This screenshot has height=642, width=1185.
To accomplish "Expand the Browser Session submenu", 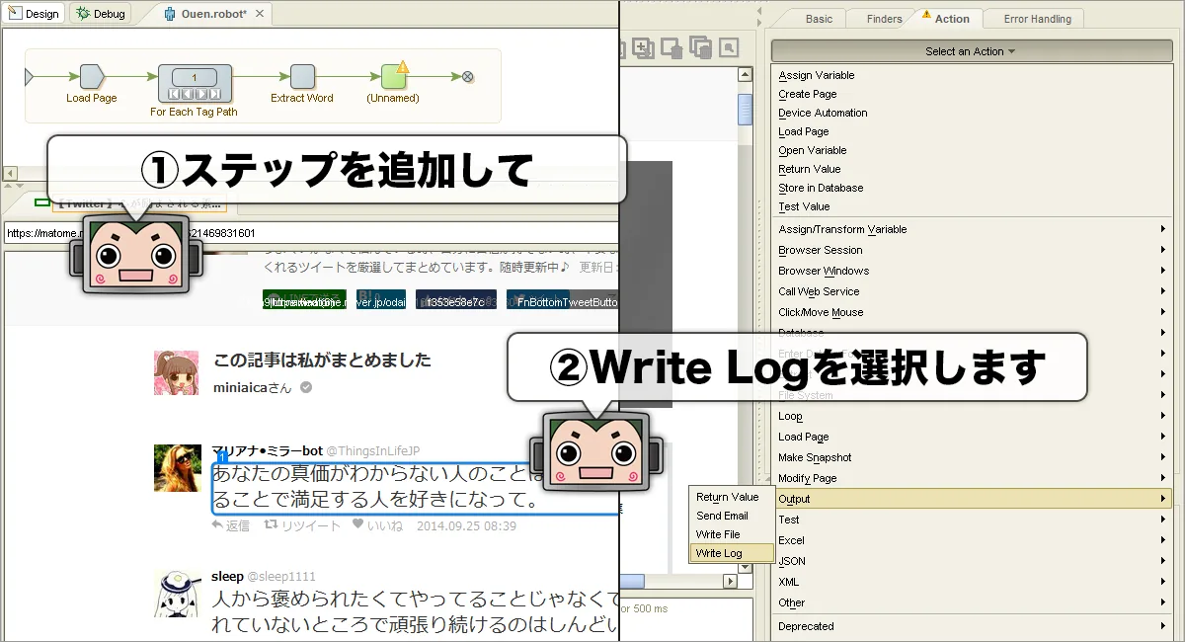I will (972, 250).
